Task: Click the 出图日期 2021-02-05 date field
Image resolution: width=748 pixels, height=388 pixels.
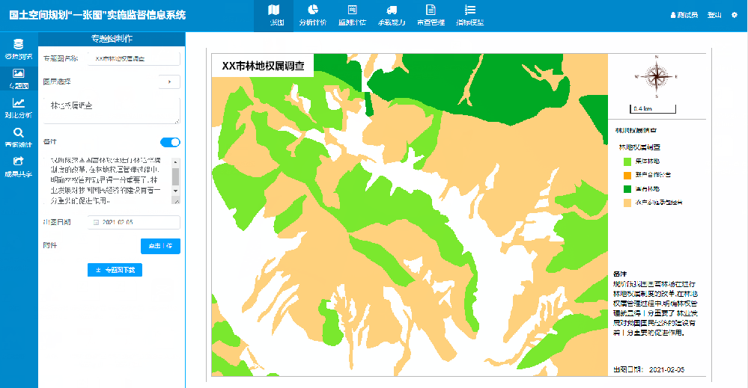Action: click(133, 222)
